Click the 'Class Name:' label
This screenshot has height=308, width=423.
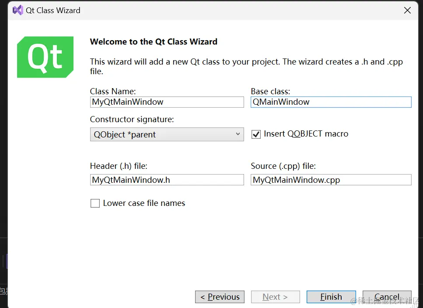coord(113,92)
